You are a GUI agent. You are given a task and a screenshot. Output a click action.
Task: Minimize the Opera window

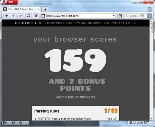tap(134, 2)
